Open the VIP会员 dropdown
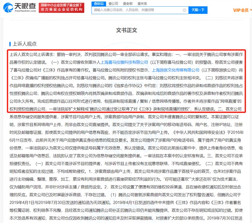252x223 pixels. [x=242, y=10]
